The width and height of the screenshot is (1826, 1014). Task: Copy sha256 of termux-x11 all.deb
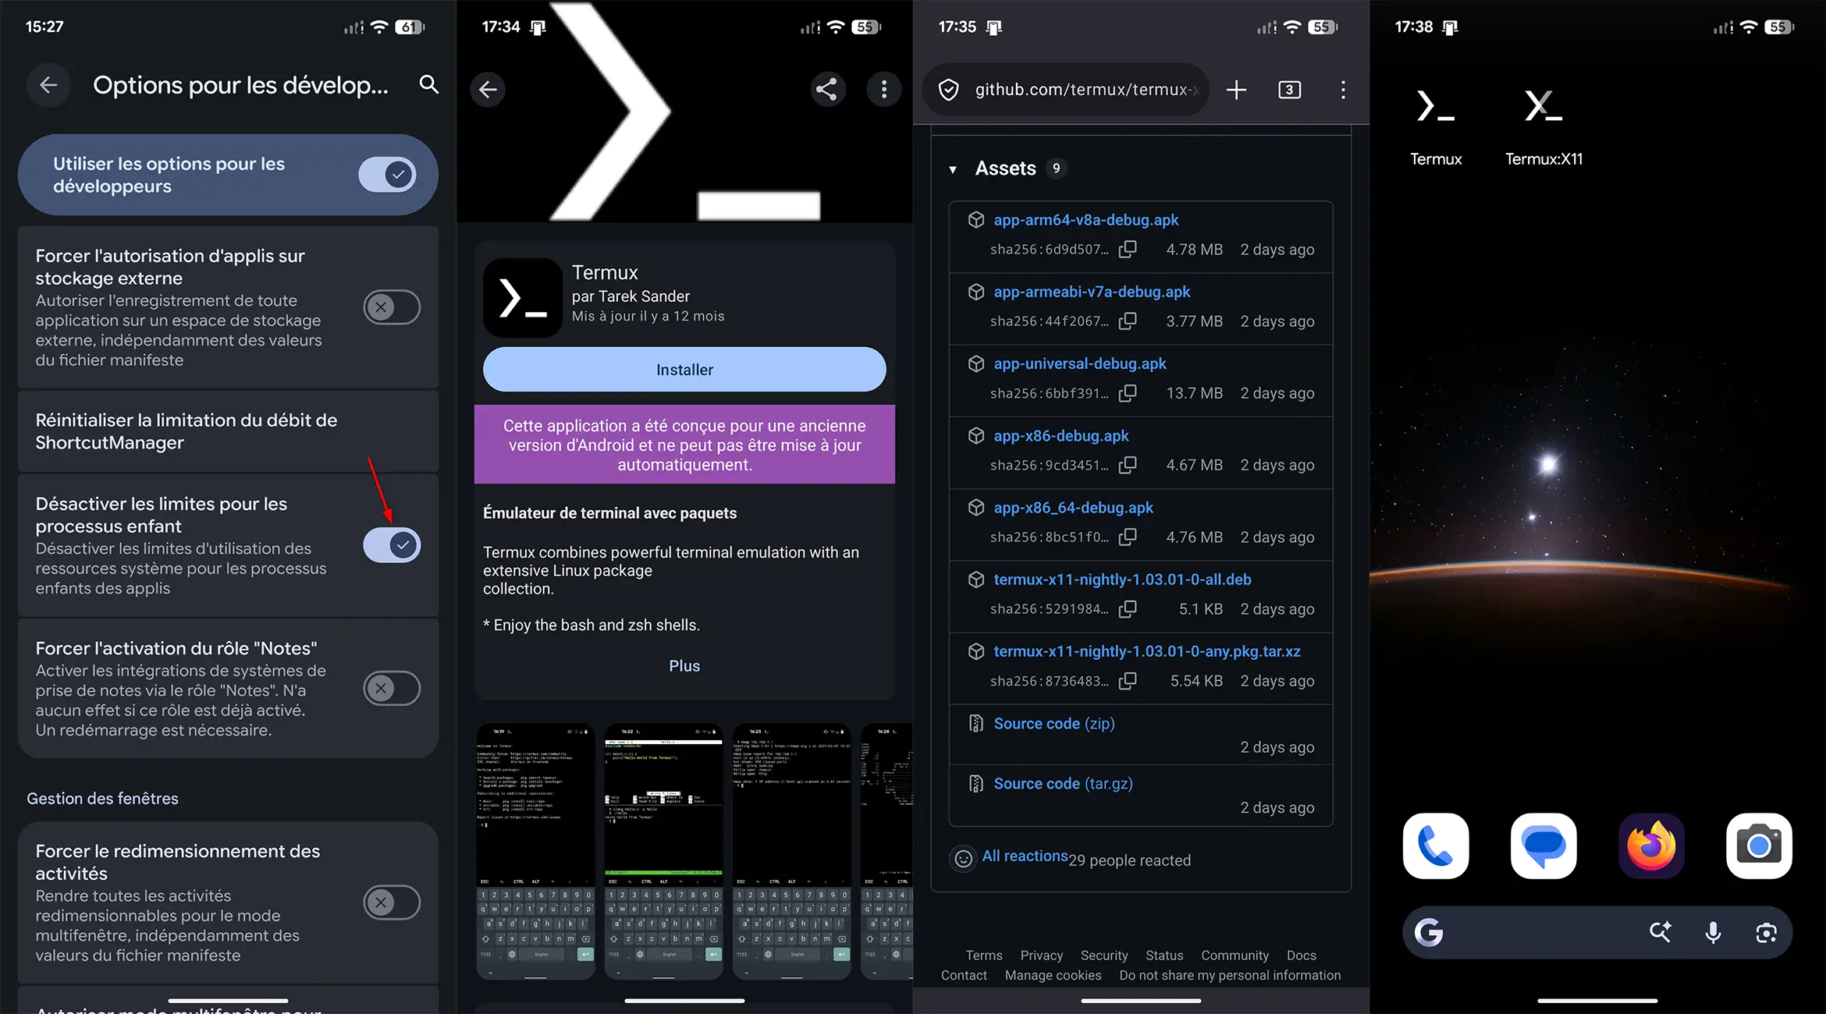(x=1128, y=609)
